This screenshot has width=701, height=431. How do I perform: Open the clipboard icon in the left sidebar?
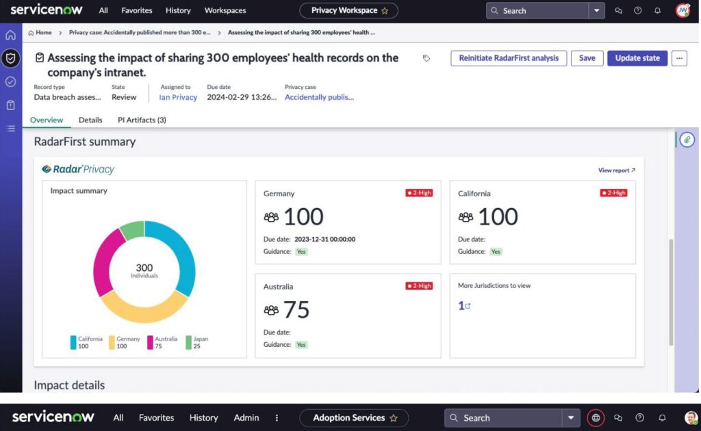point(10,105)
